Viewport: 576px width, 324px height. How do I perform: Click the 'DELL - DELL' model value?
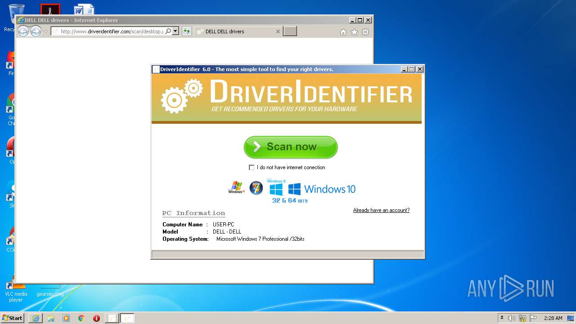click(227, 232)
